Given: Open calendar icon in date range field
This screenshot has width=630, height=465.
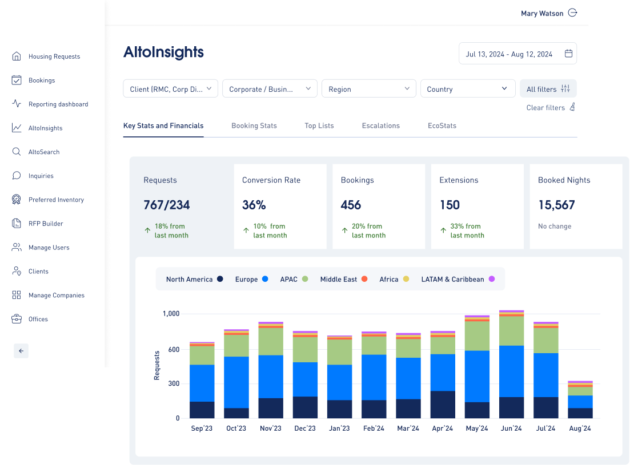Looking at the screenshot, I should pyautogui.click(x=568, y=54).
